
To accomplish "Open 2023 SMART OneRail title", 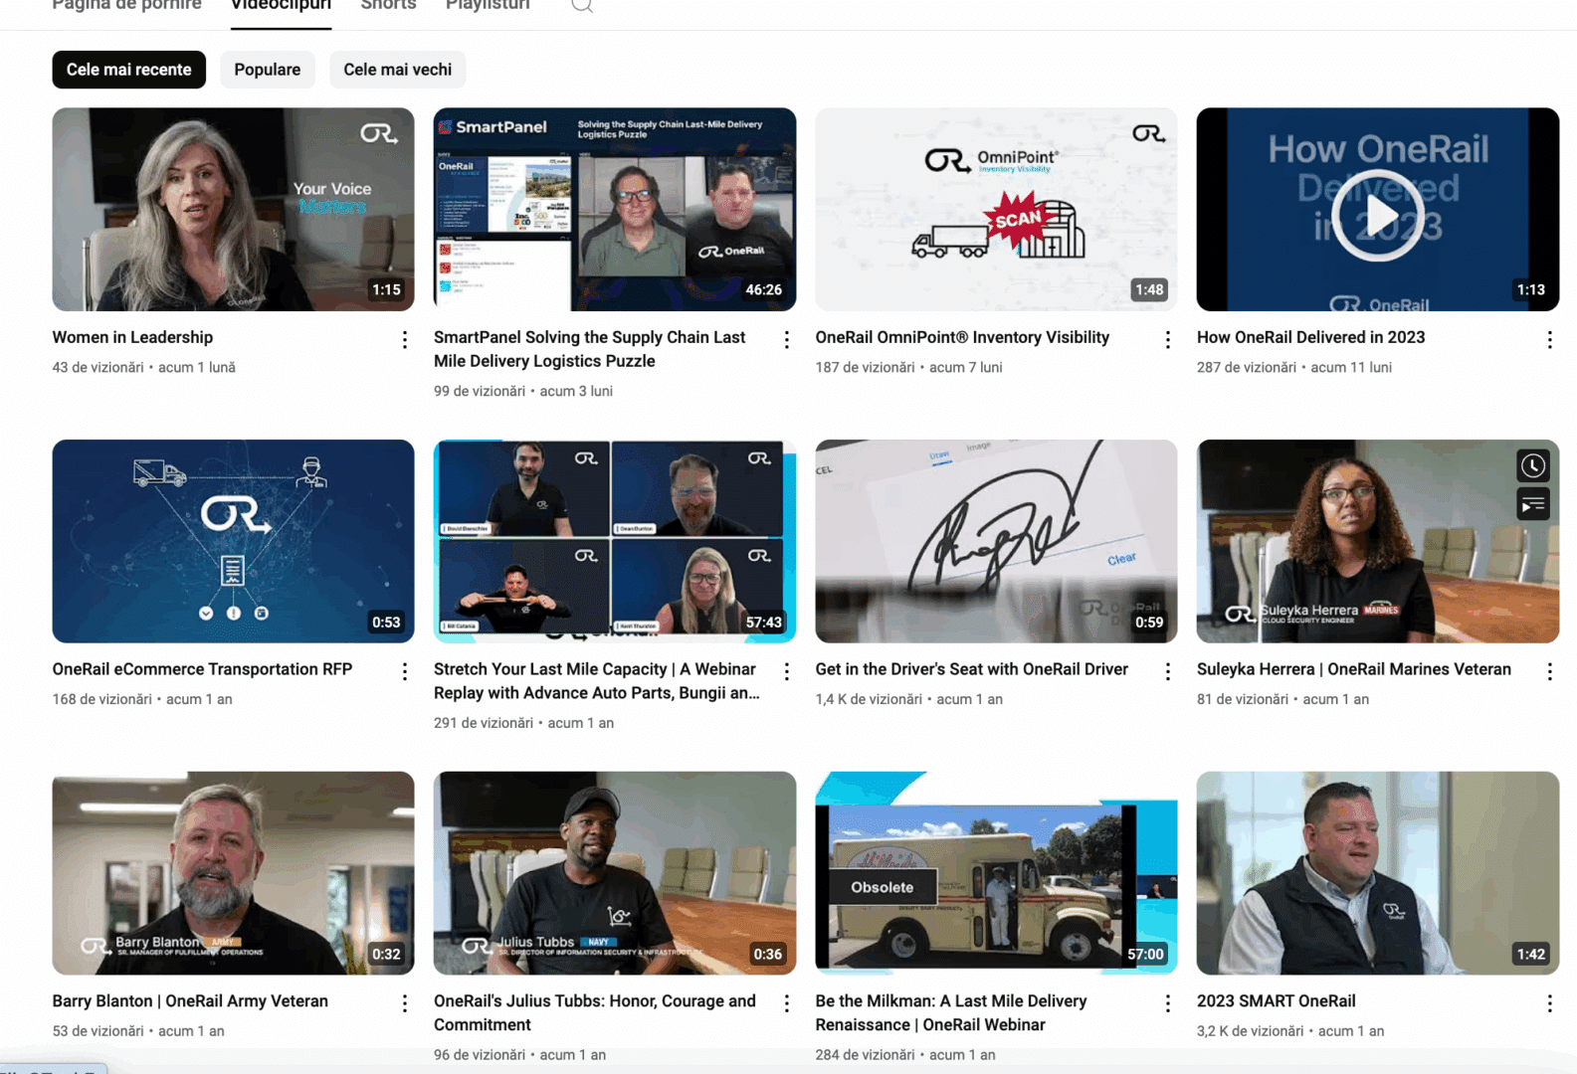I will coord(1276,1001).
